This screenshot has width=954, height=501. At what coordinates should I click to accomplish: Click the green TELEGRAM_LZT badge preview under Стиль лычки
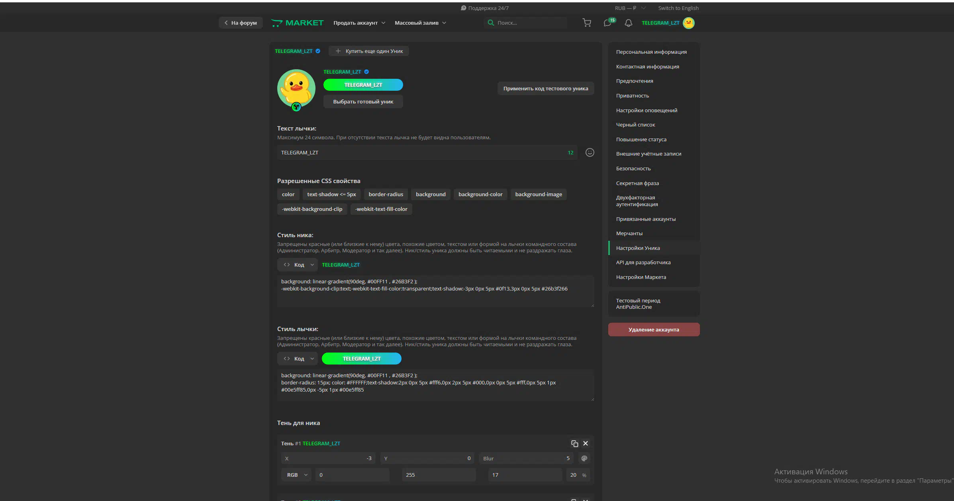(x=362, y=359)
